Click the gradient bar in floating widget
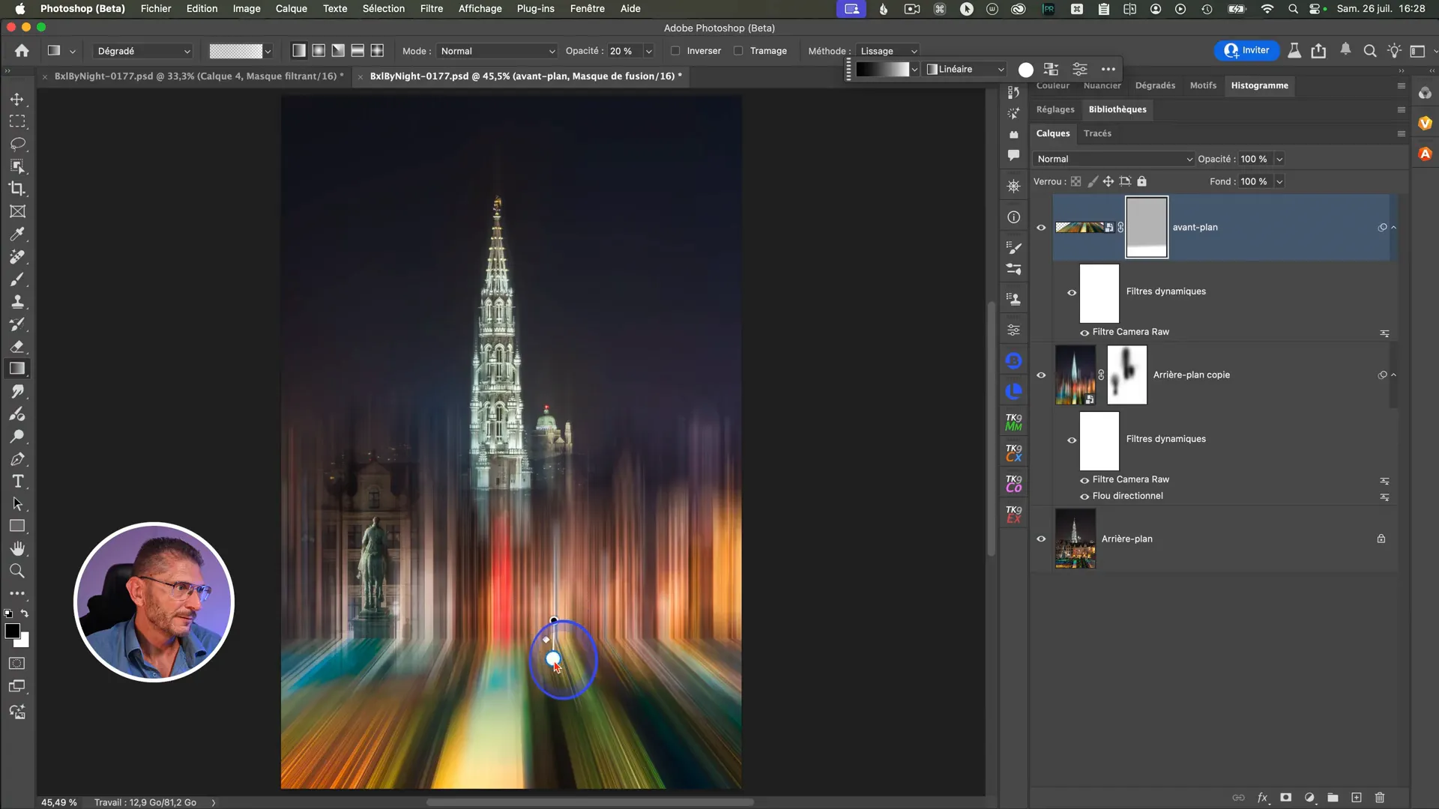 pos(883,69)
